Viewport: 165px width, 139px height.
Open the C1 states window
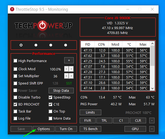[121, 120]
